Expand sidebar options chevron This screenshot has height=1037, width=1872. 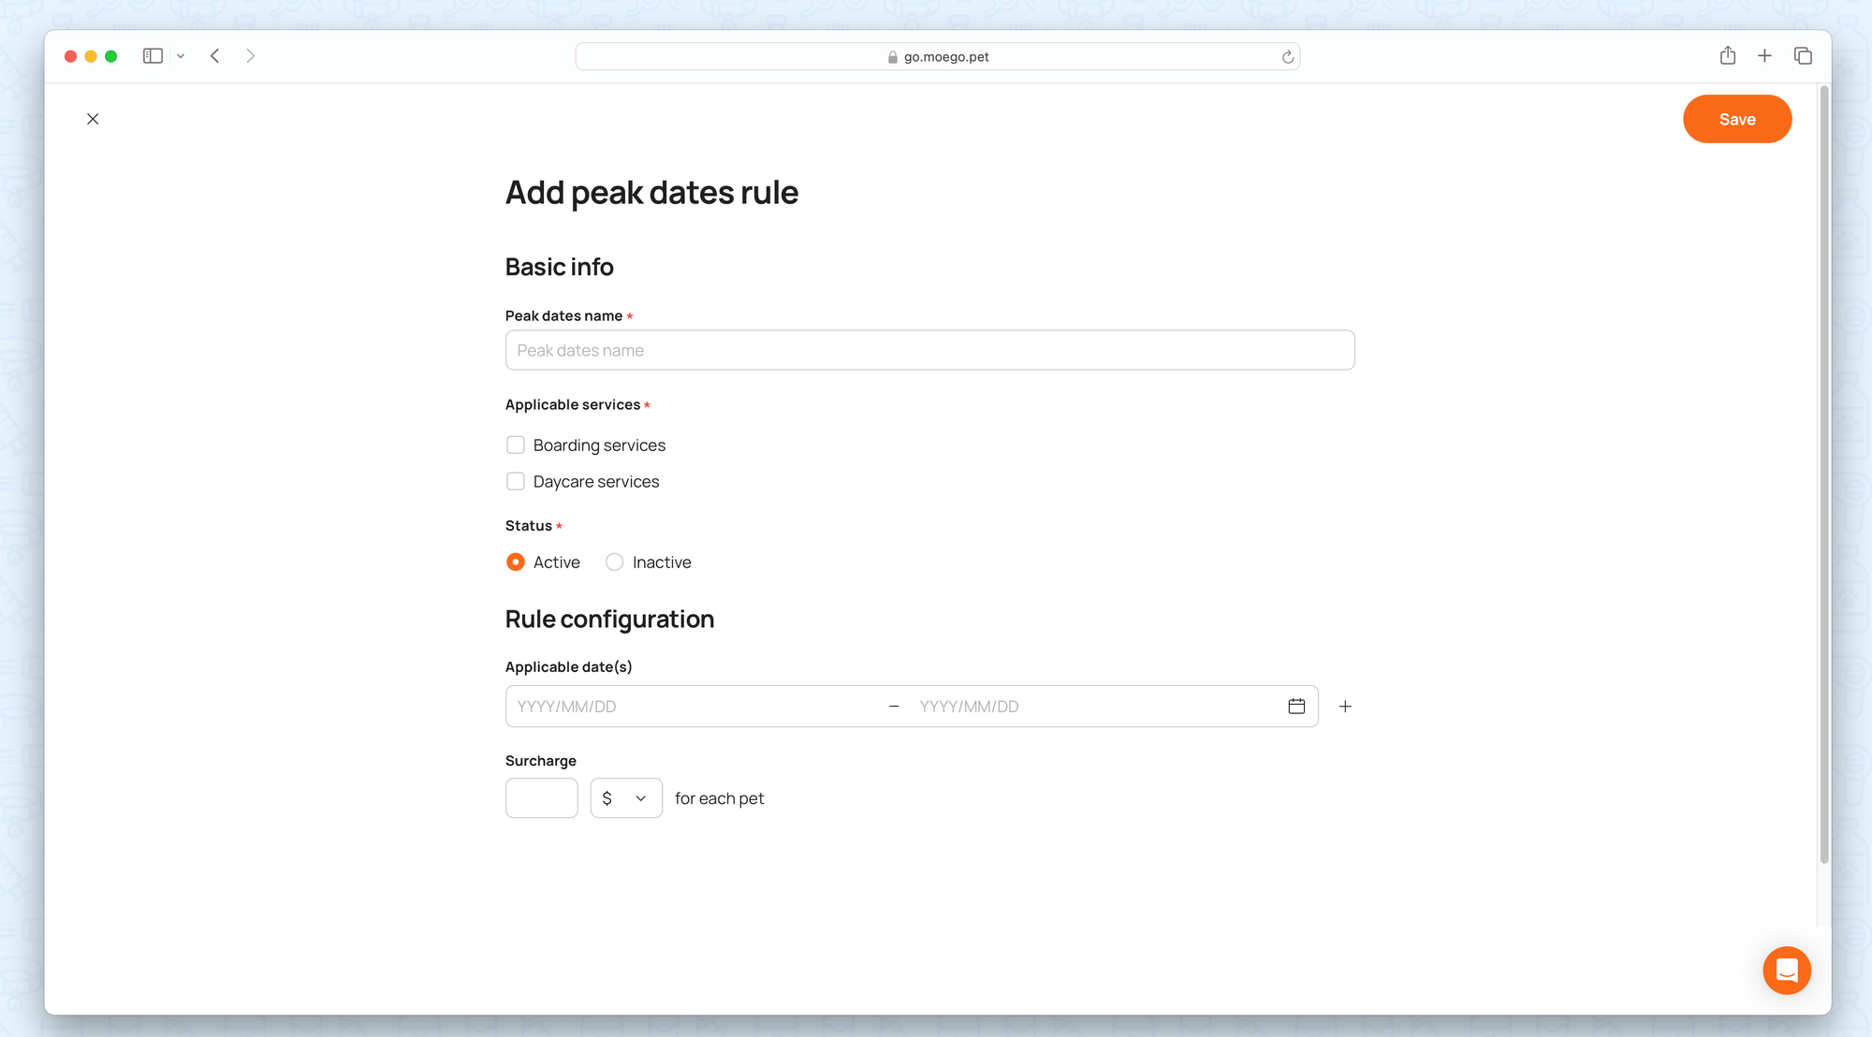click(x=181, y=56)
